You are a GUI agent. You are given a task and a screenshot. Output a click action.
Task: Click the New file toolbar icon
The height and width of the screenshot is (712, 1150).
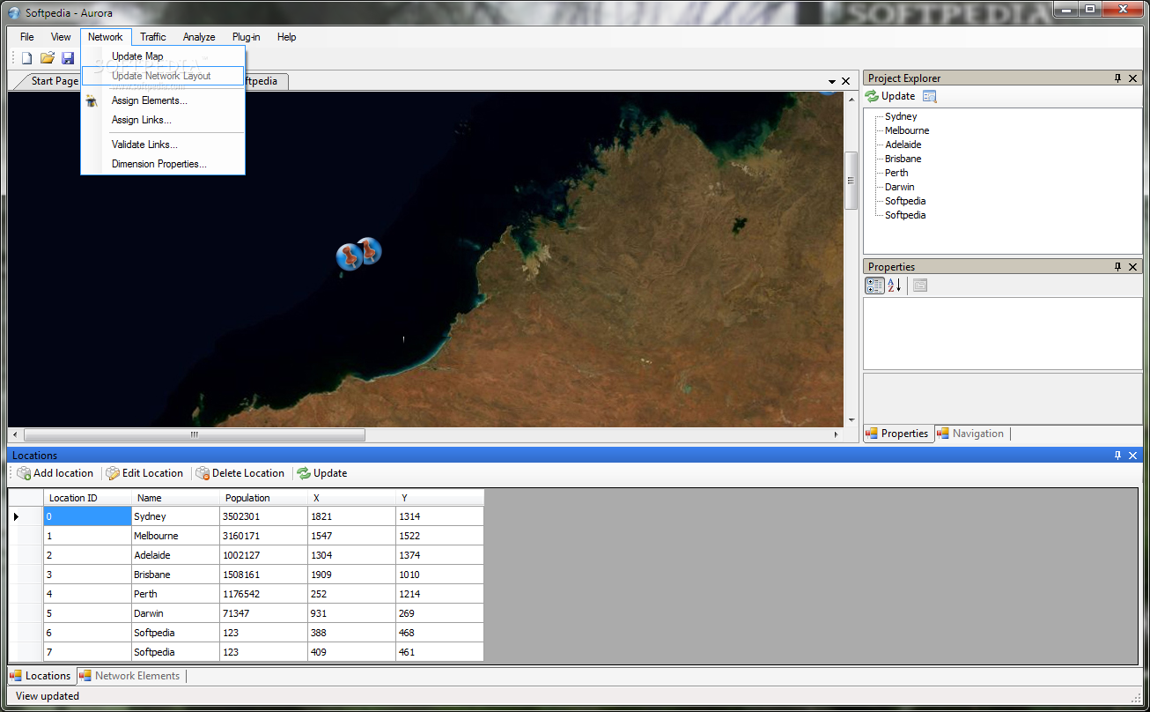[x=27, y=58]
